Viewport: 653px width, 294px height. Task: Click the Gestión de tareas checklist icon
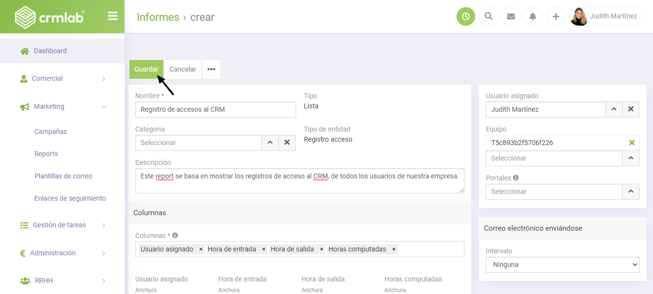pos(24,225)
